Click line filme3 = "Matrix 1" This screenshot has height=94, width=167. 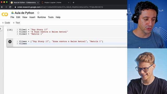pyautogui.click(x=31, y=34)
